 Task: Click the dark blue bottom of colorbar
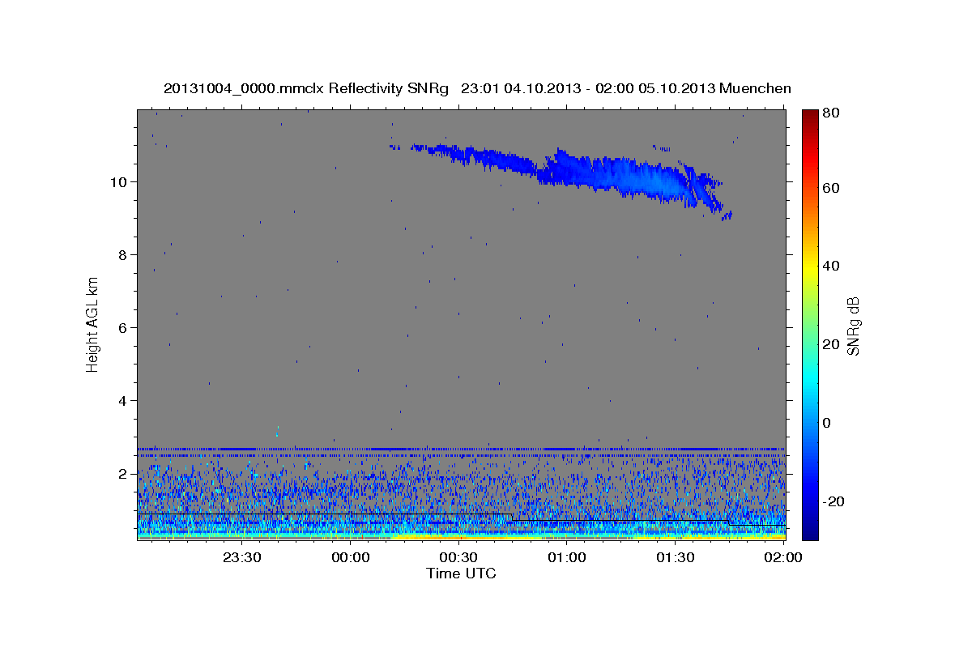(810, 531)
